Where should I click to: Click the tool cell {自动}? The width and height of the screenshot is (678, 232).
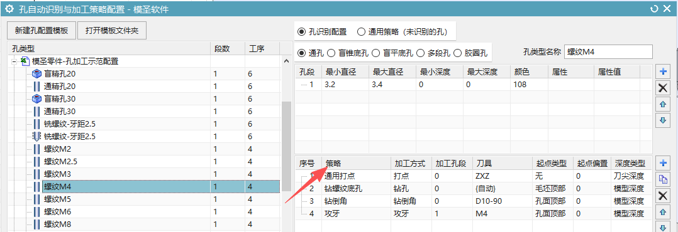503,189
